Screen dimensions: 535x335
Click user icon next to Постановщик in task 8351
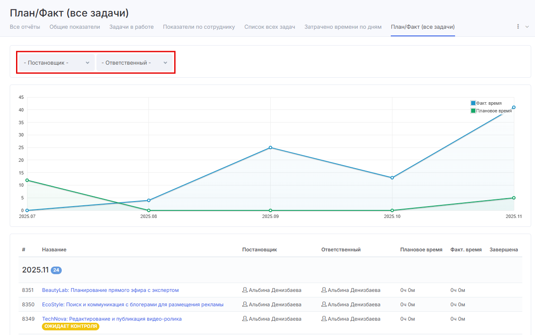tap(245, 290)
